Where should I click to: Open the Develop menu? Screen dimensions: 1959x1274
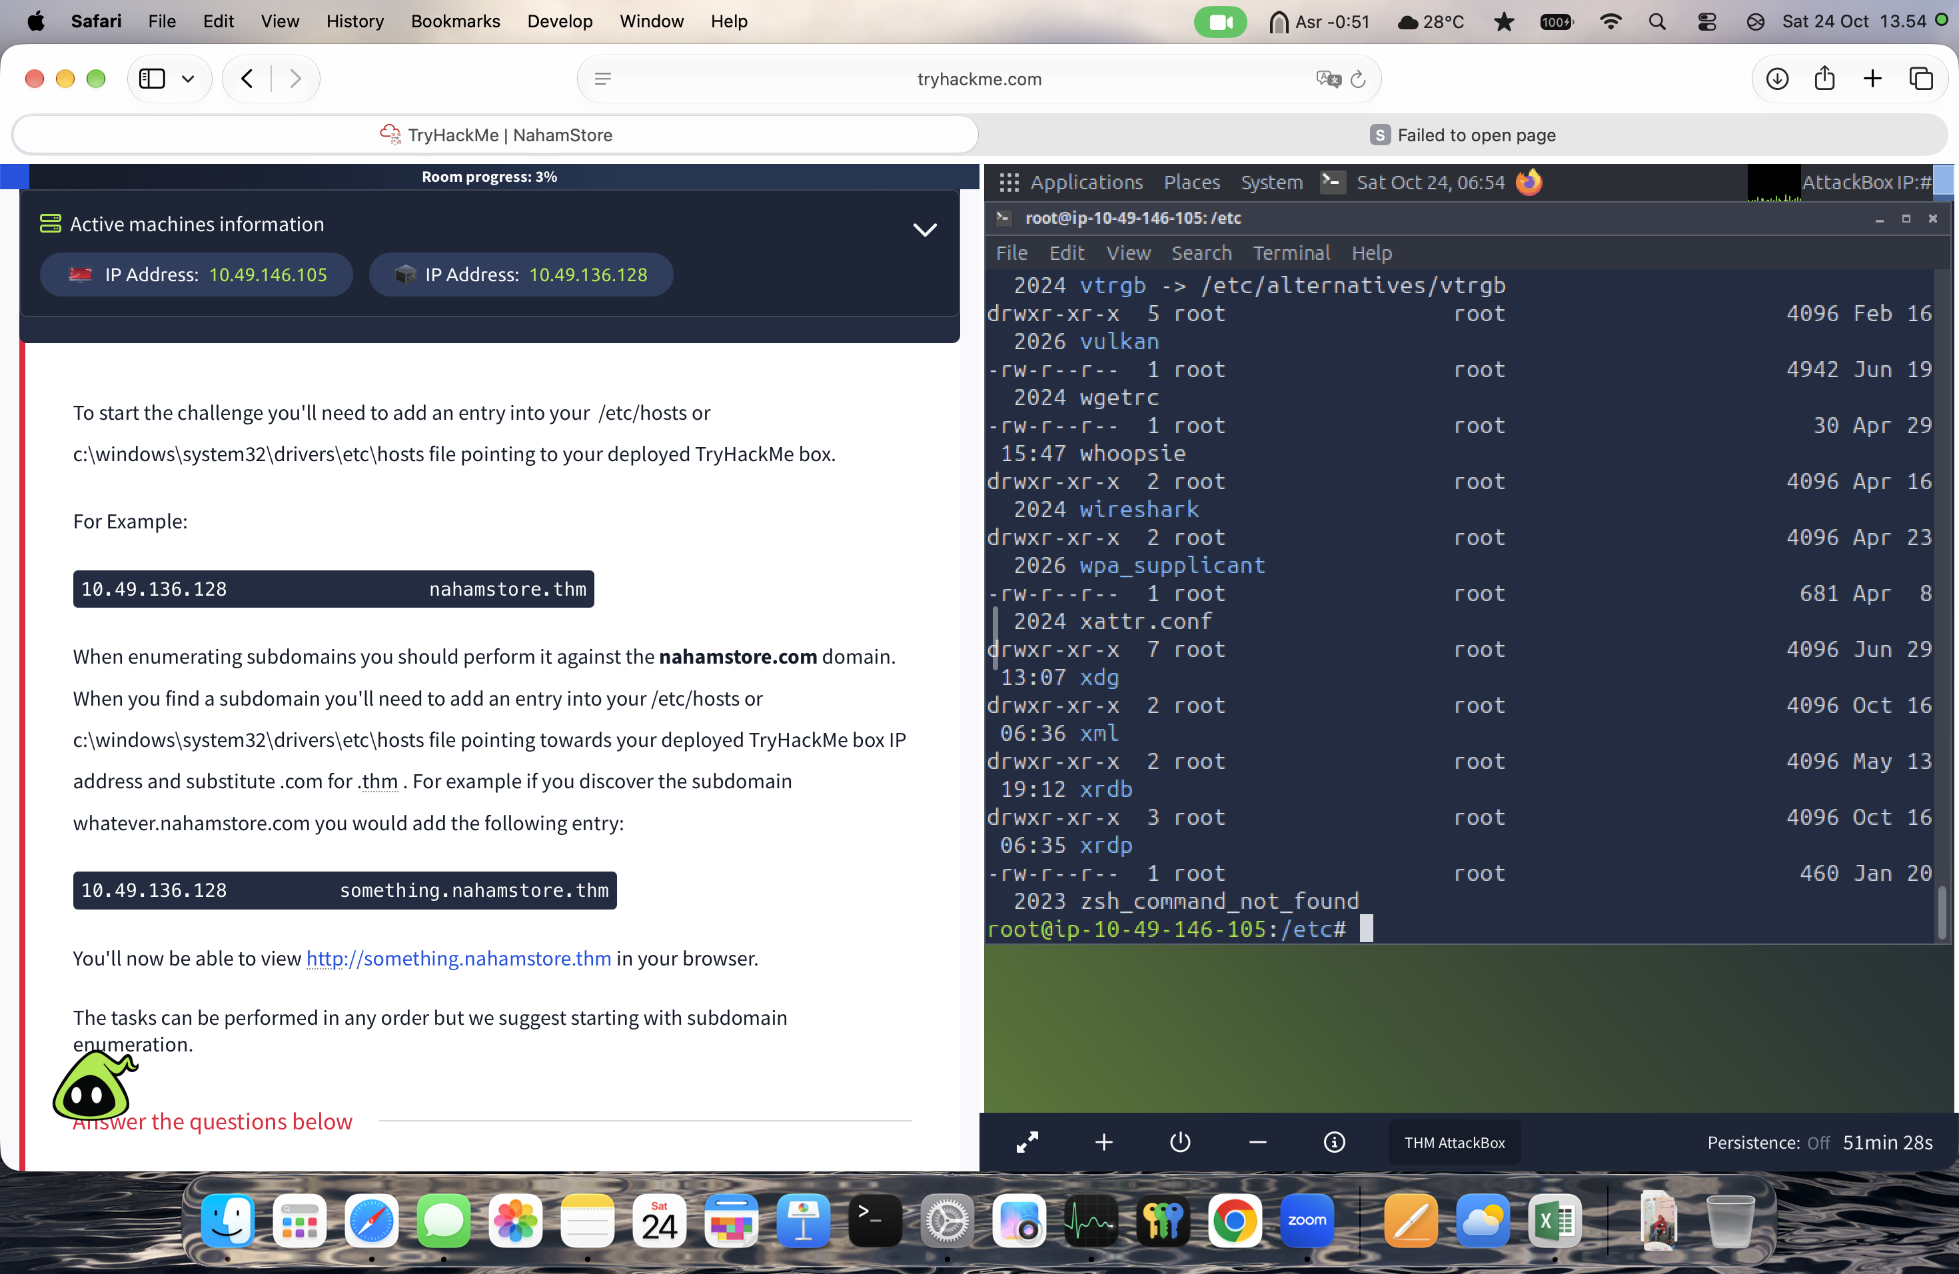point(560,21)
